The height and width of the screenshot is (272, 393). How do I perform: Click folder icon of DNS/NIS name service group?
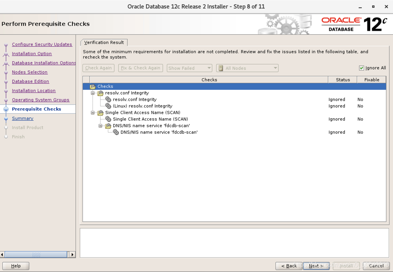108,126
